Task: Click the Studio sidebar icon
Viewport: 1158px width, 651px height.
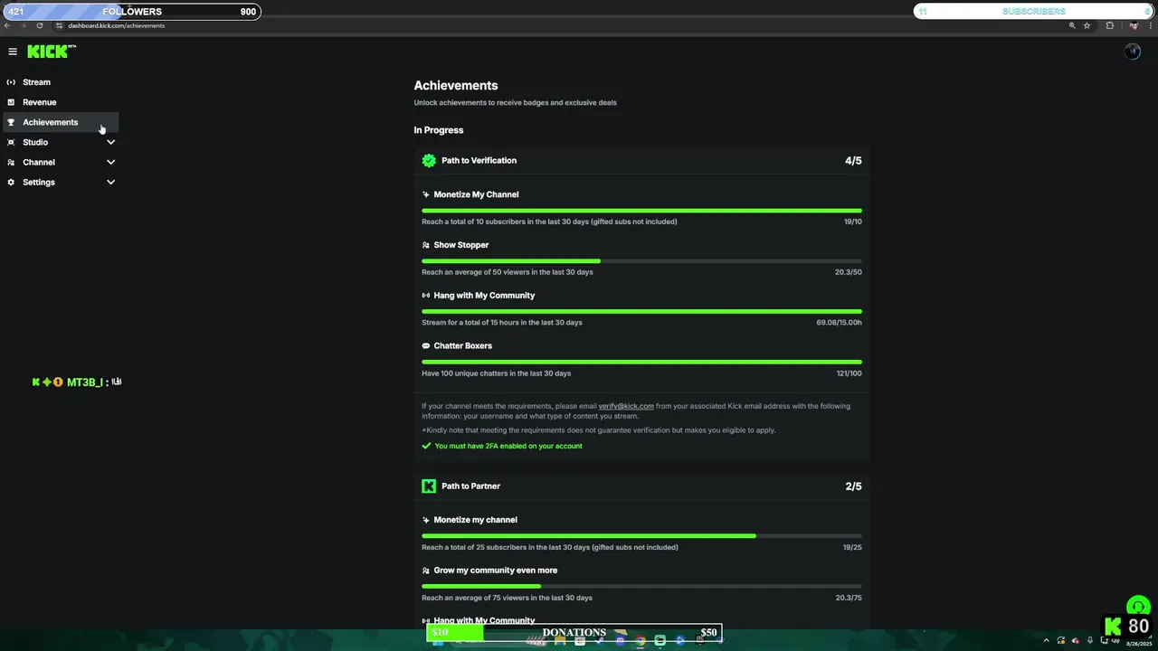Action: click(x=11, y=142)
